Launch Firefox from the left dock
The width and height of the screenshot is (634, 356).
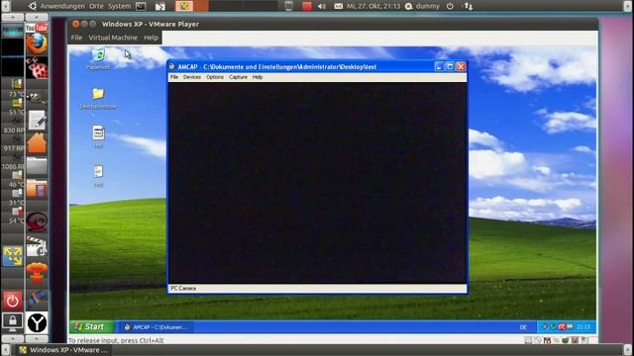tap(37, 44)
